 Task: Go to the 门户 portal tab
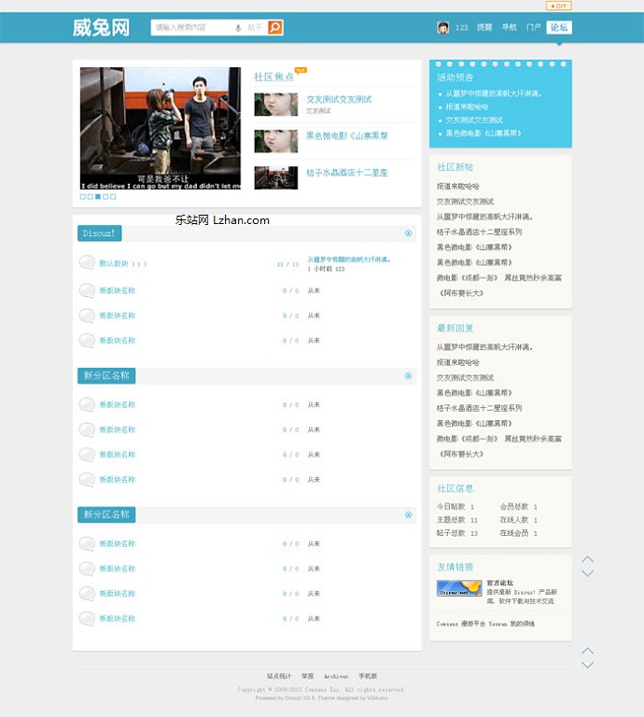point(533,27)
